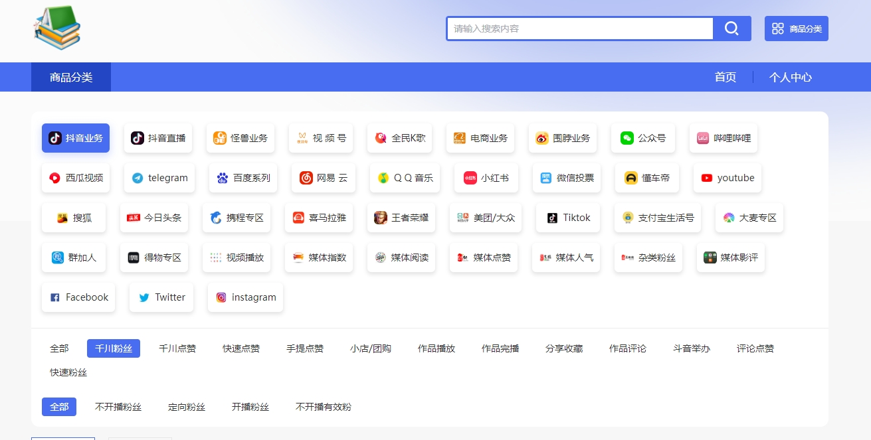Choose the 怪兽业务 category
Image resolution: width=871 pixels, height=440 pixels.
pyautogui.click(x=241, y=138)
